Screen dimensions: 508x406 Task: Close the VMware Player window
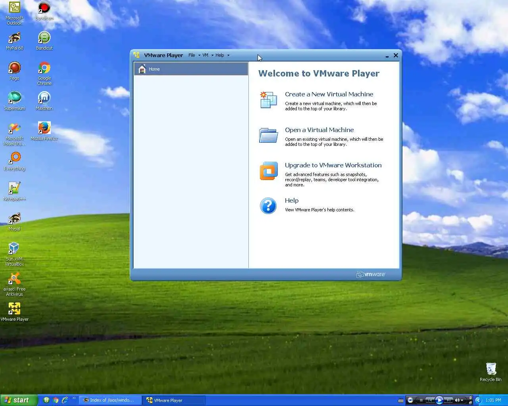tap(396, 55)
